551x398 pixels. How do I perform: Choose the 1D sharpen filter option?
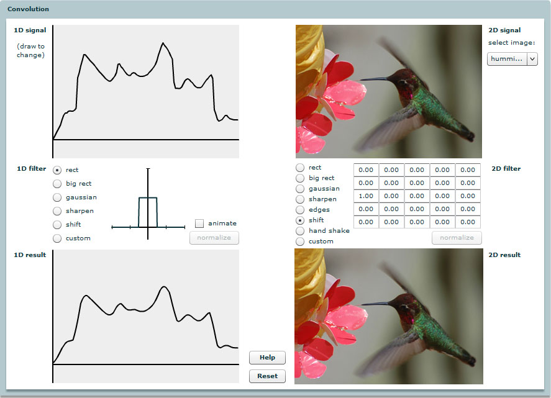58,211
